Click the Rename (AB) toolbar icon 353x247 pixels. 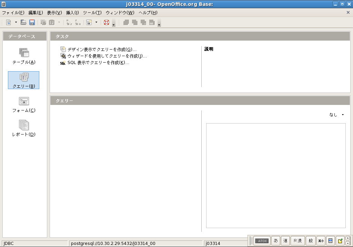click(x=152, y=22)
